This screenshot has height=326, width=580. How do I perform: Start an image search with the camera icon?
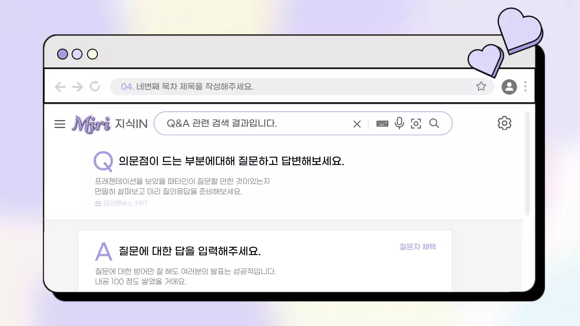(x=416, y=123)
